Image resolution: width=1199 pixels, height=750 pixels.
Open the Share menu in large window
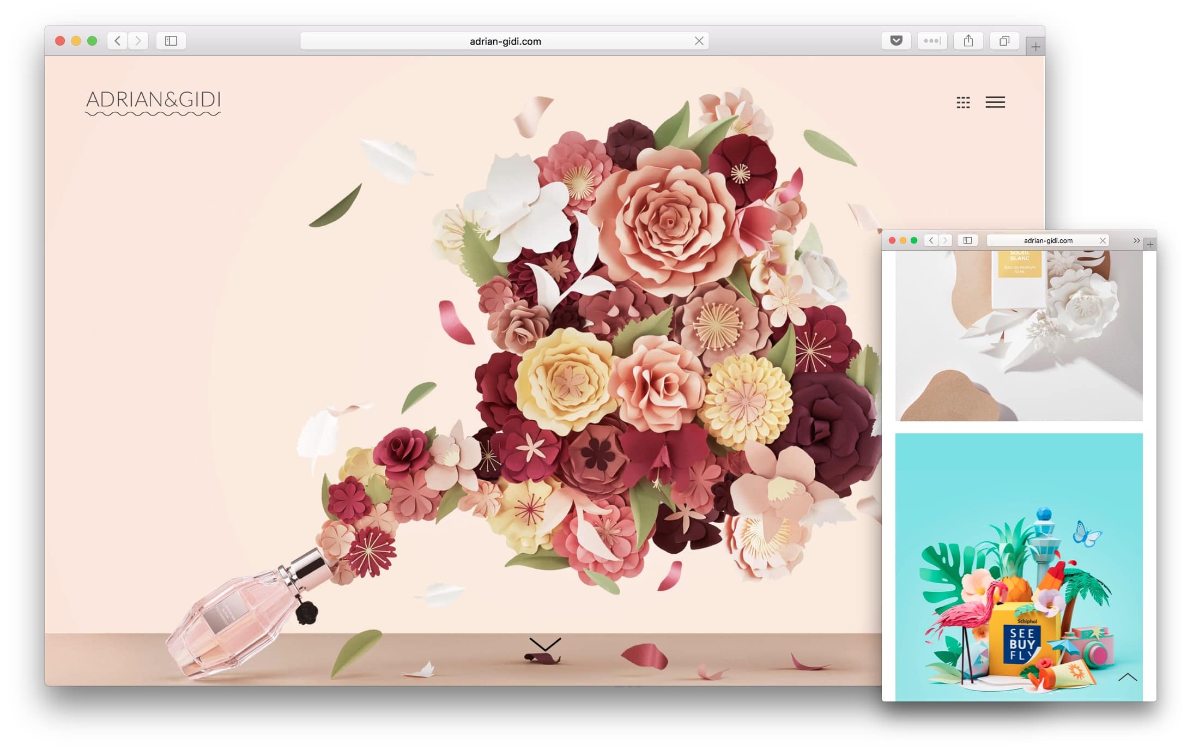[968, 41]
